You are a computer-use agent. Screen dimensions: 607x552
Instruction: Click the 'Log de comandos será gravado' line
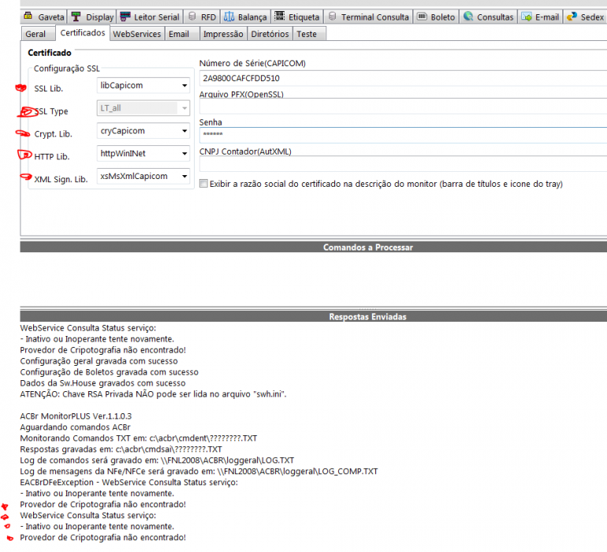coord(157,461)
